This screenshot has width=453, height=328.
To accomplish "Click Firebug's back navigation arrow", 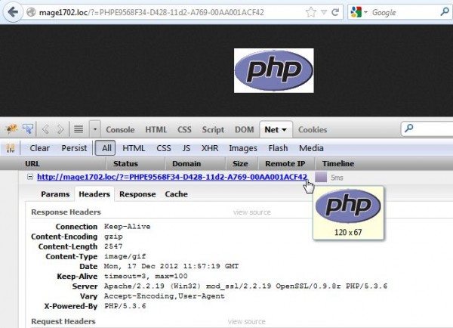I will pos(45,129).
